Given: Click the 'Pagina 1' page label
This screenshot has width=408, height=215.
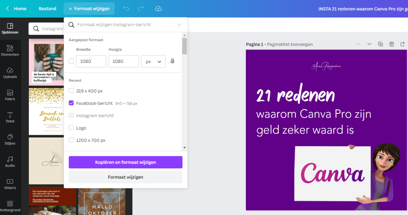Looking at the screenshot, I should [254, 44].
